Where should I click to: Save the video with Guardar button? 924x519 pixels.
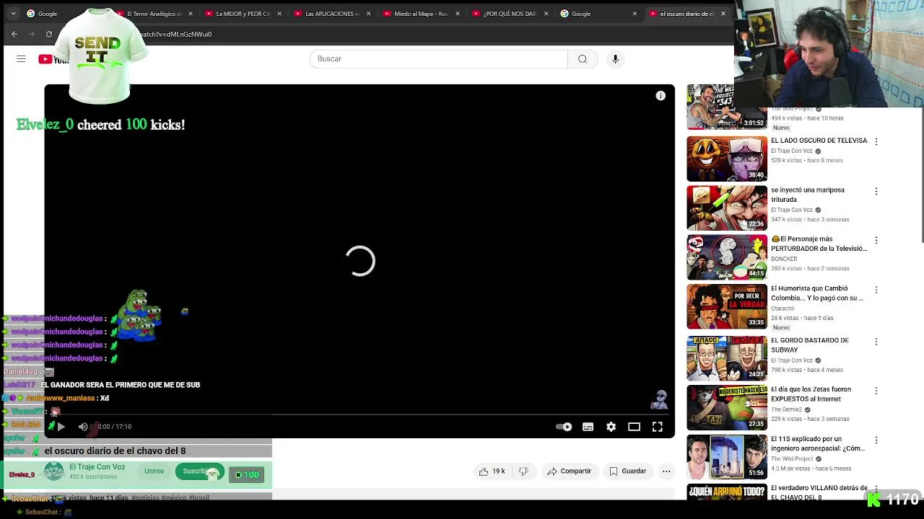pos(627,471)
